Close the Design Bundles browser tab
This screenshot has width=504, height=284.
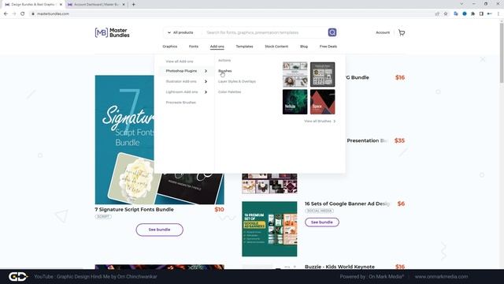pos(61,5)
